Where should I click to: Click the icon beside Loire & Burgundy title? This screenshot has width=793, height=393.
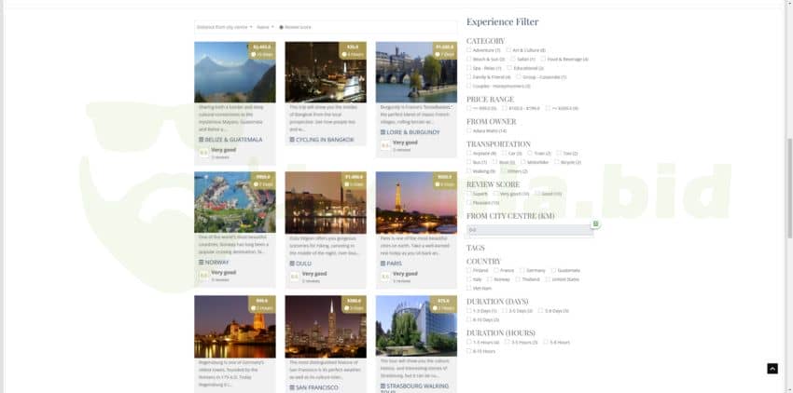coord(383,132)
